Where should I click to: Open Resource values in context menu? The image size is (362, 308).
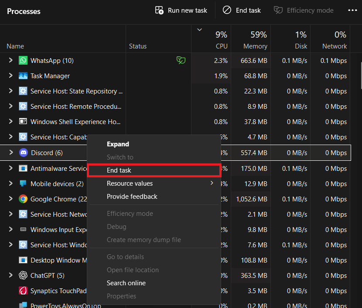pyautogui.click(x=154, y=183)
